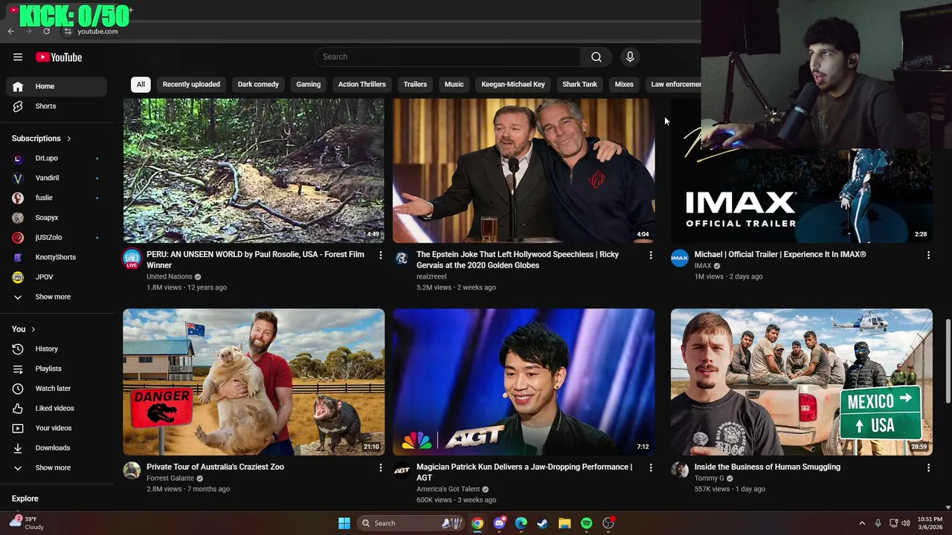Open the You section chevron

tap(33, 329)
